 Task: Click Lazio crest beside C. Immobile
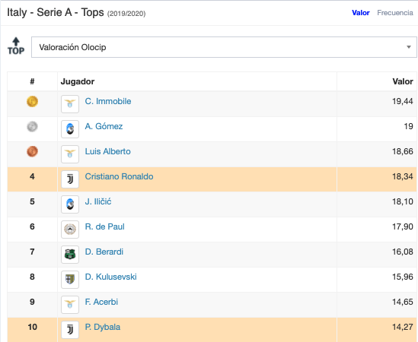point(70,104)
